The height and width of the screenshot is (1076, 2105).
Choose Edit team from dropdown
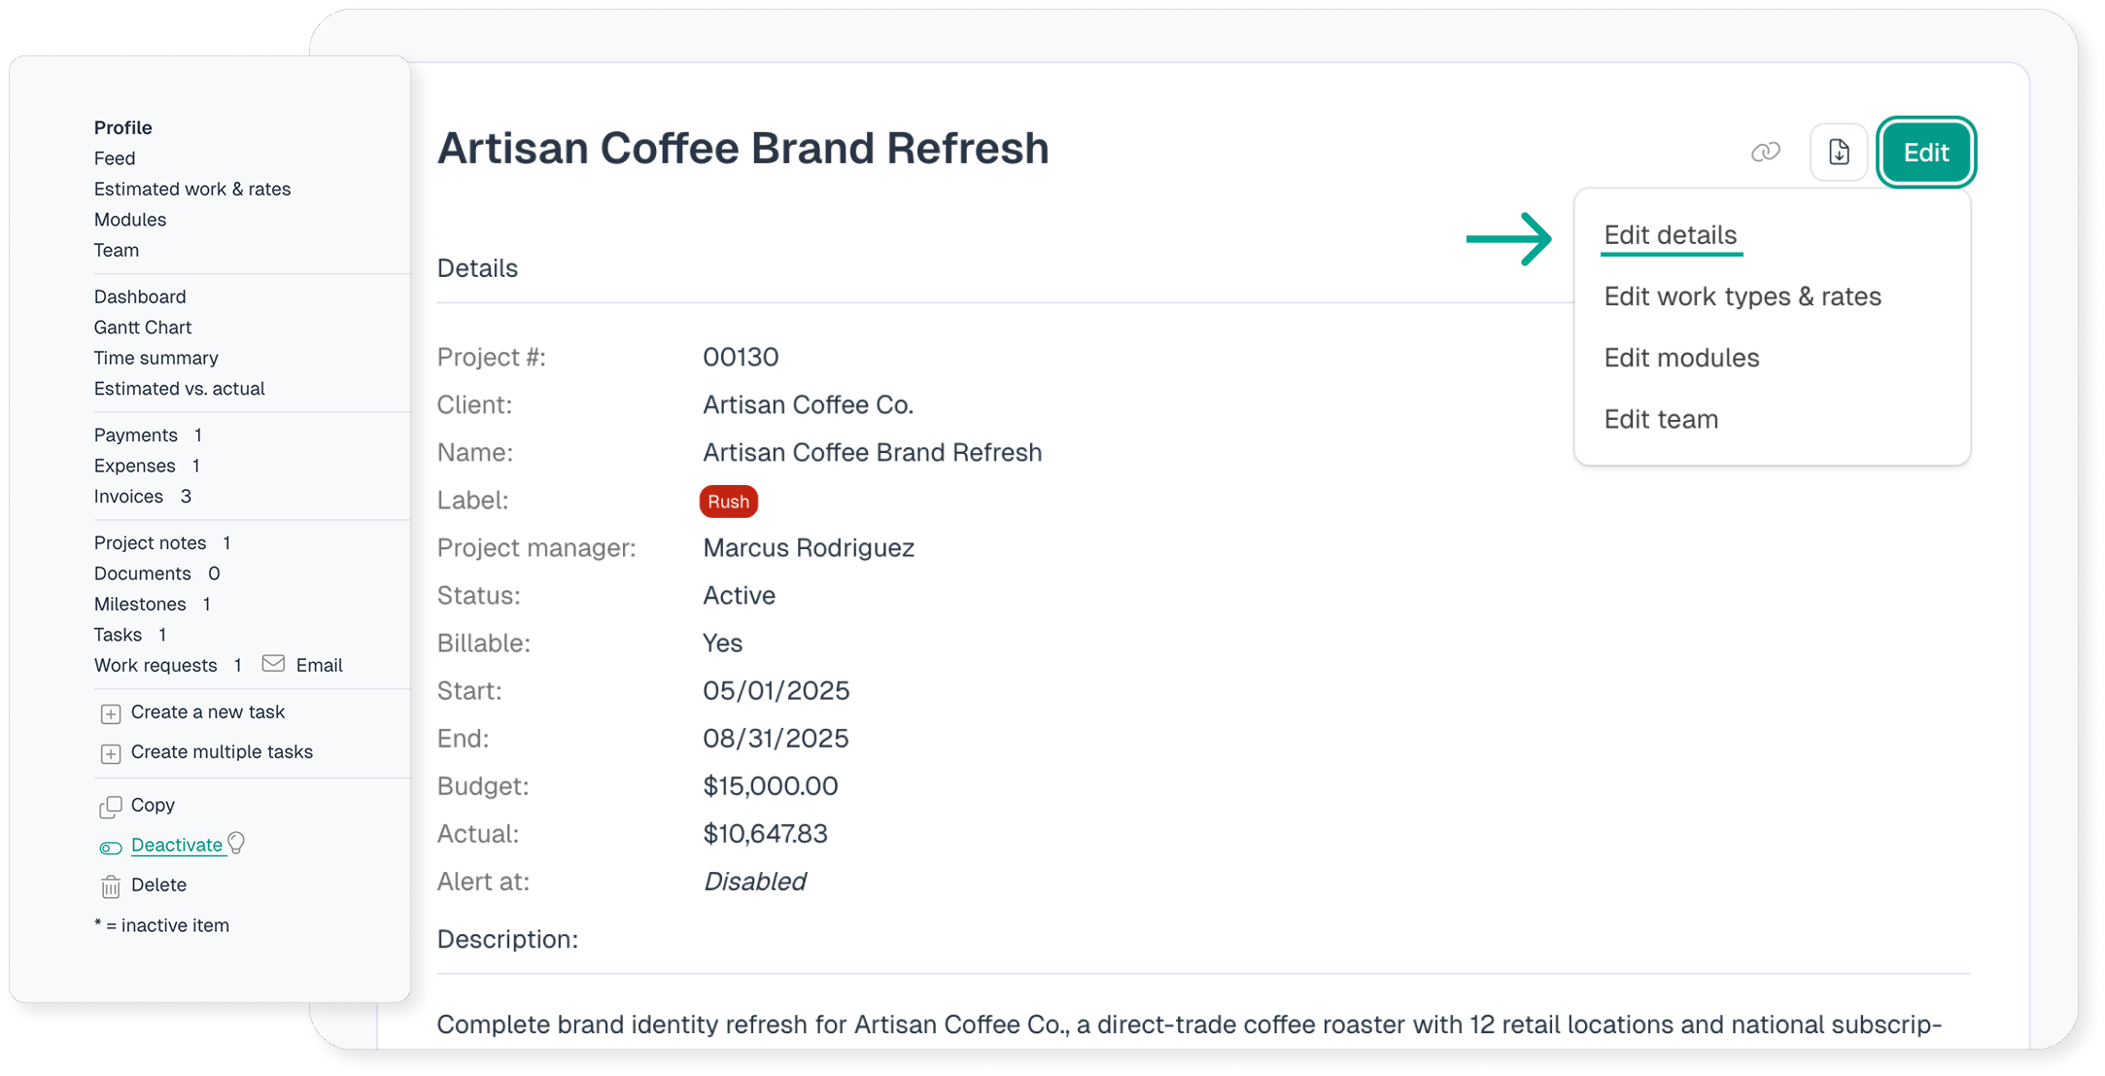click(x=1661, y=419)
